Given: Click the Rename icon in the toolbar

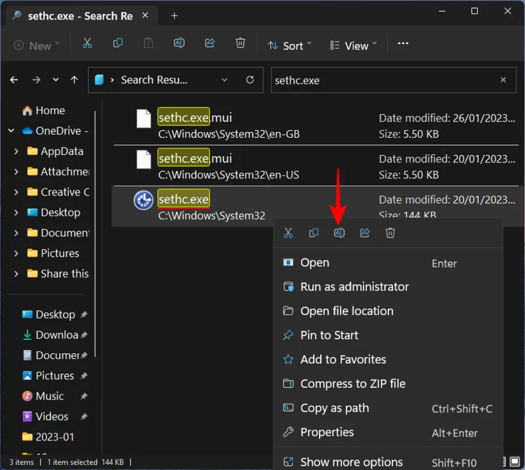Looking at the screenshot, I should (179, 43).
